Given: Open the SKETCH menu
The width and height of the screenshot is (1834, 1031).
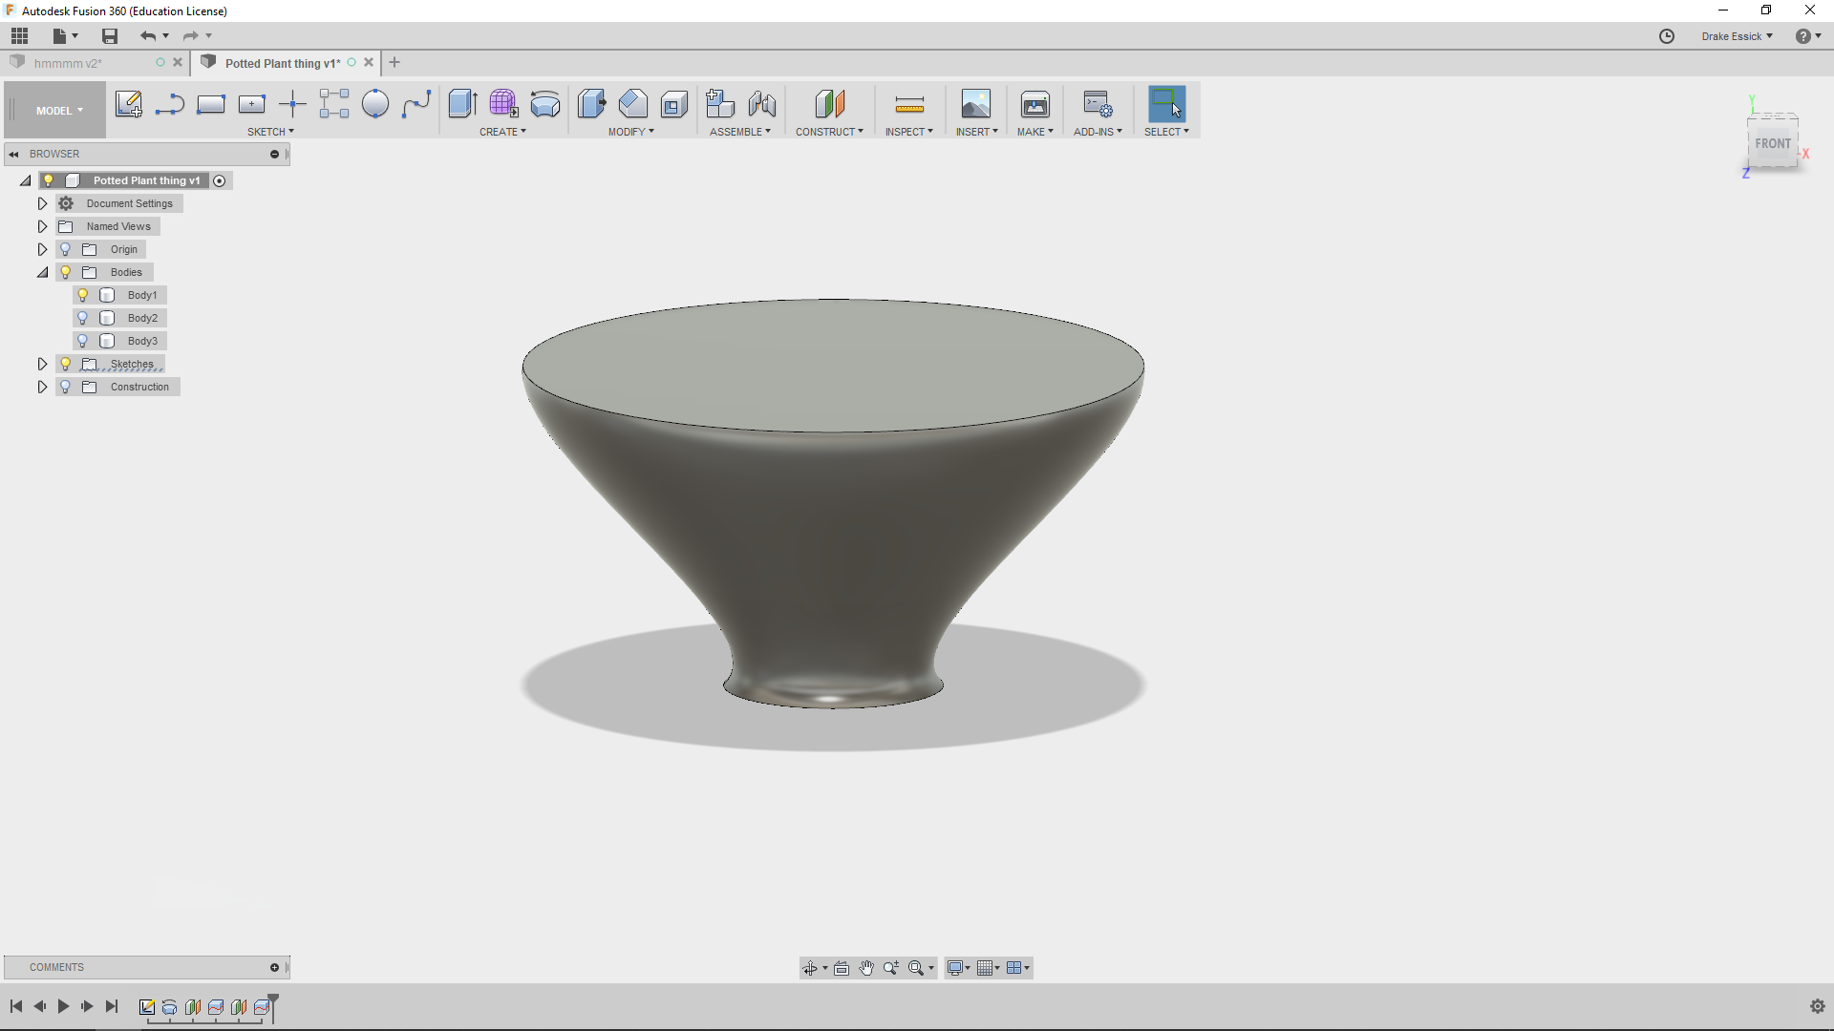Looking at the screenshot, I should tap(270, 132).
